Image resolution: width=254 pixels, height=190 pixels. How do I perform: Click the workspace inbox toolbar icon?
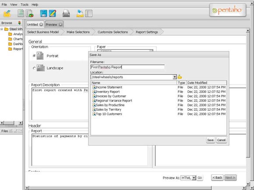(80, 13)
